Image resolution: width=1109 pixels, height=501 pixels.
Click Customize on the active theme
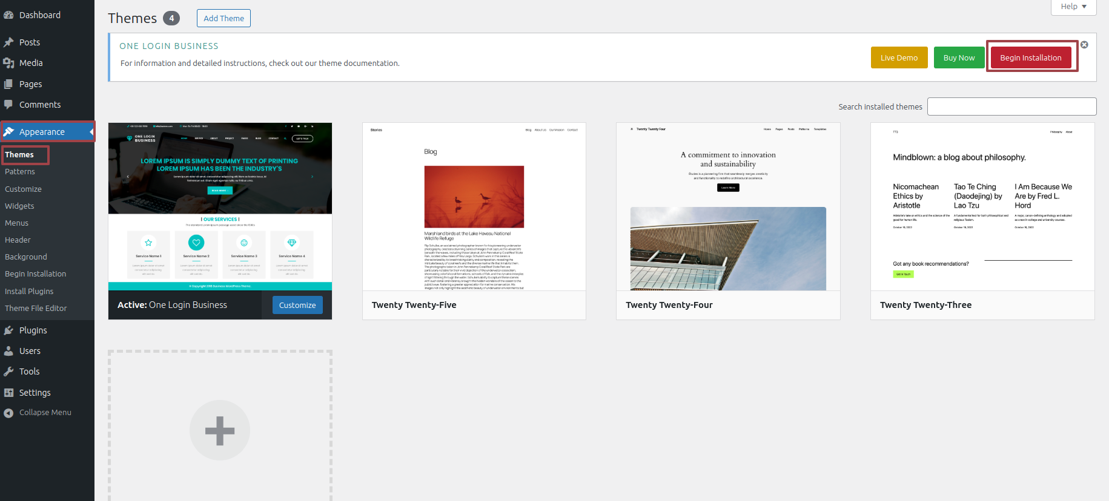point(297,305)
